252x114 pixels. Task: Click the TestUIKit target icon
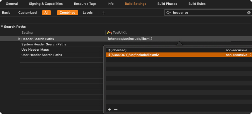[109, 33]
